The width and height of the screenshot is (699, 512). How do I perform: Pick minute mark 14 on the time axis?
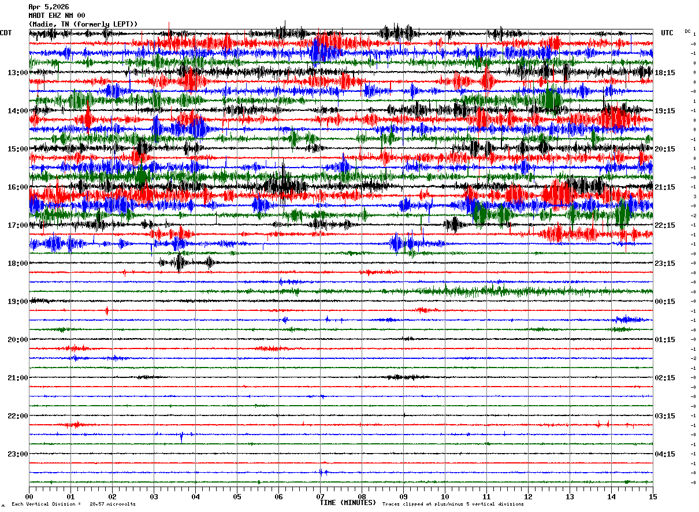pos(611,496)
